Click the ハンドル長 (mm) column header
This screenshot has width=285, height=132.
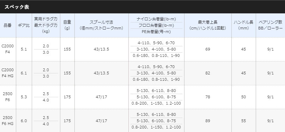[244, 25]
